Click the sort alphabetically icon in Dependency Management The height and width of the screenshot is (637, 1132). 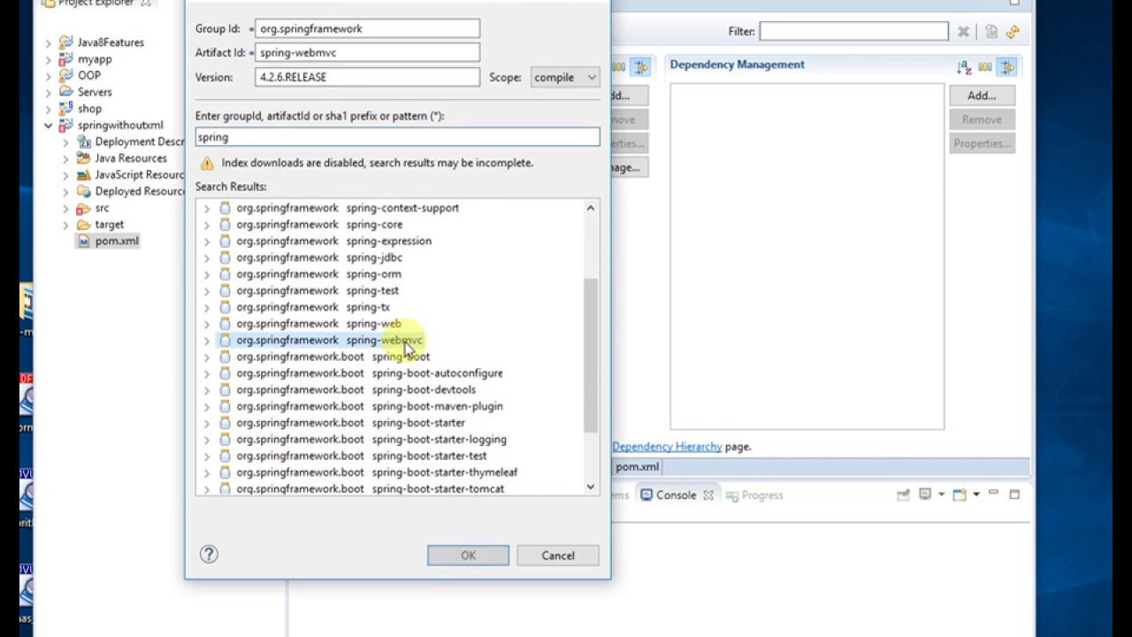click(964, 67)
